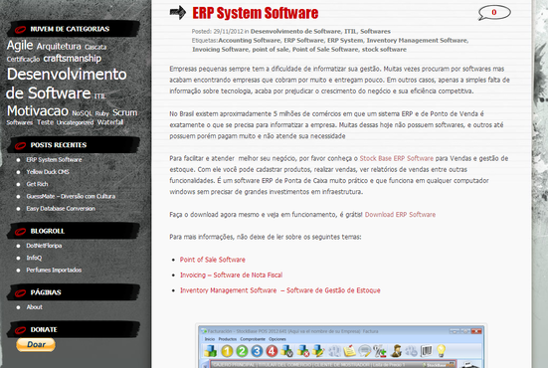This screenshot has width=548, height=368.
Task: Choose NoSQL in the category cloud
Action: pyautogui.click(x=82, y=113)
